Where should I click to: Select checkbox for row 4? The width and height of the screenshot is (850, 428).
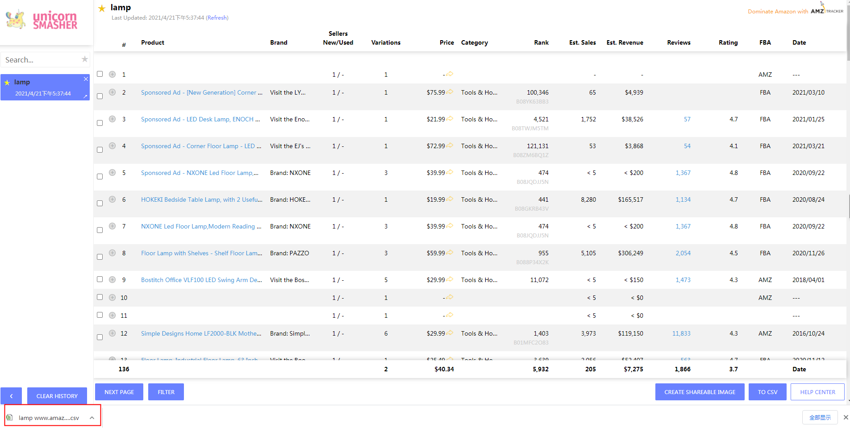coord(100,150)
